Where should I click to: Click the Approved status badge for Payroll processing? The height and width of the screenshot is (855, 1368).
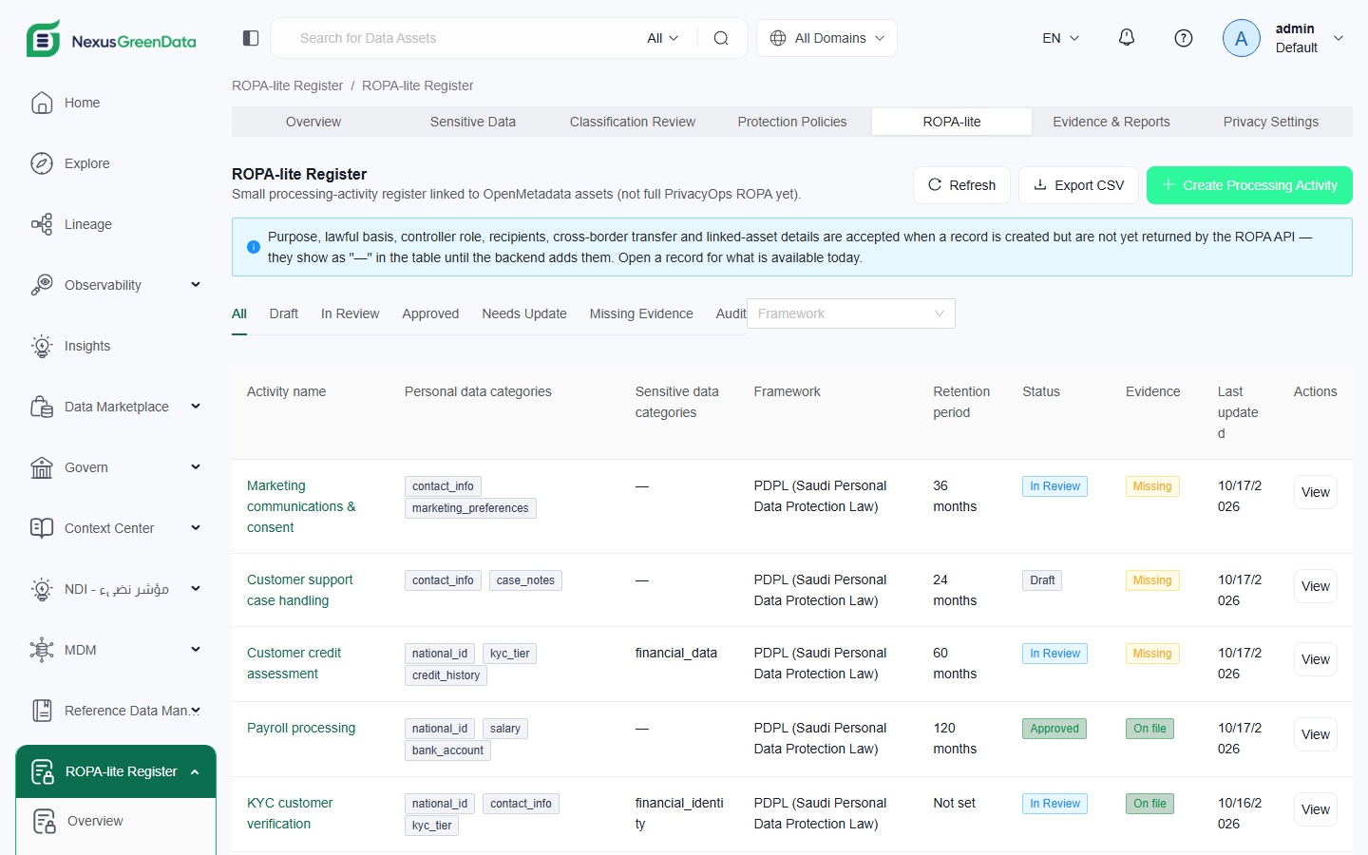[1054, 729]
